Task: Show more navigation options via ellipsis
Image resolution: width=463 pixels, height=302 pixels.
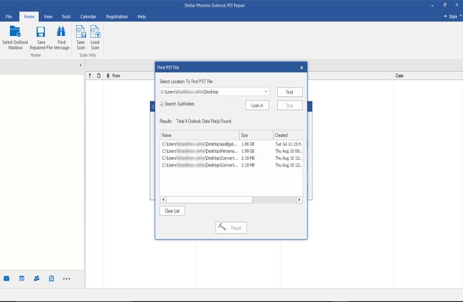Action: pos(67,278)
